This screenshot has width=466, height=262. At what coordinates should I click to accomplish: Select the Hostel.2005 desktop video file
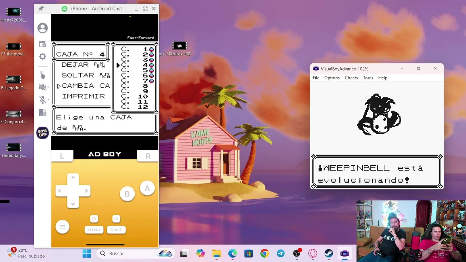[x=13, y=15]
